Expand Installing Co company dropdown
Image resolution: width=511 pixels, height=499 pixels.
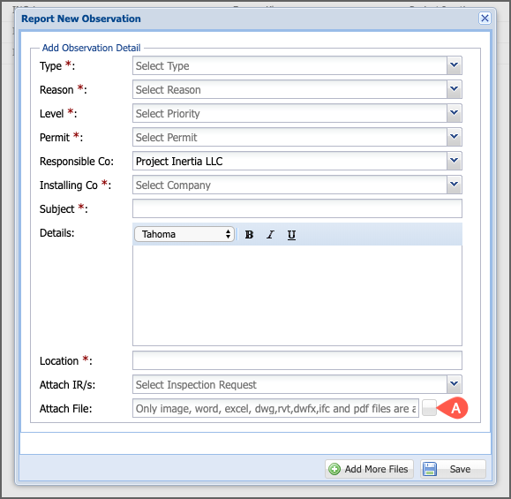[454, 185]
